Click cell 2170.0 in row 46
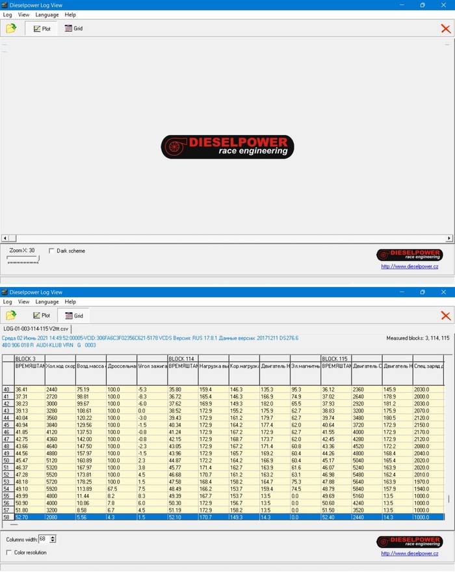455x574 pixels. [428, 432]
